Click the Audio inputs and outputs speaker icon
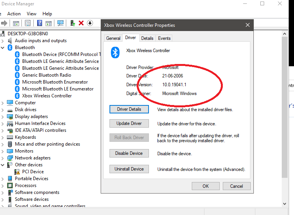Image resolution: width=294 pixels, height=215 pixels. (x=10, y=41)
